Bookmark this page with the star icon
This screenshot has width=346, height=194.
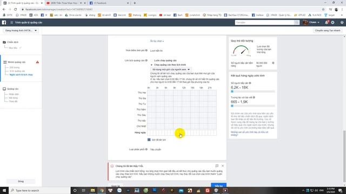click(x=323, y=9)
